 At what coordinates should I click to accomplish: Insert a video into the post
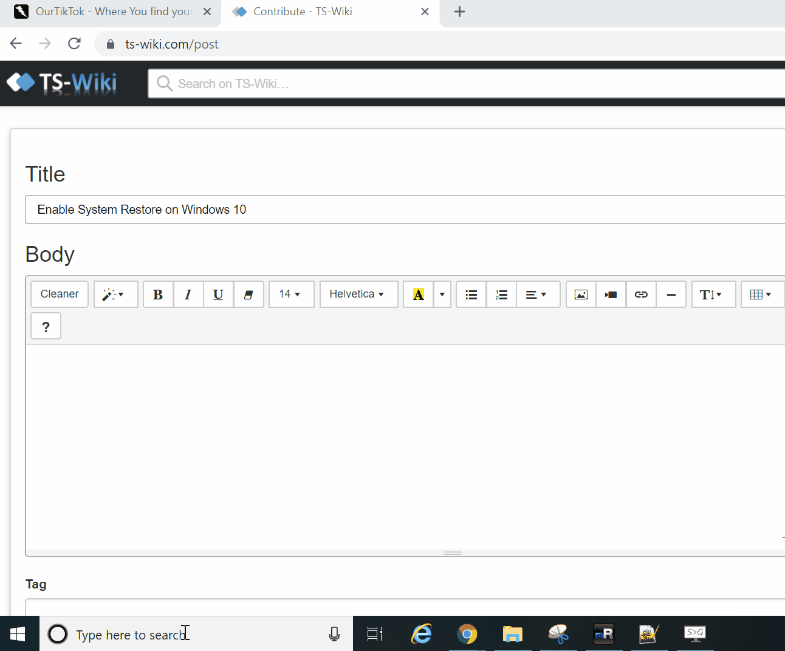coord(611,295)
